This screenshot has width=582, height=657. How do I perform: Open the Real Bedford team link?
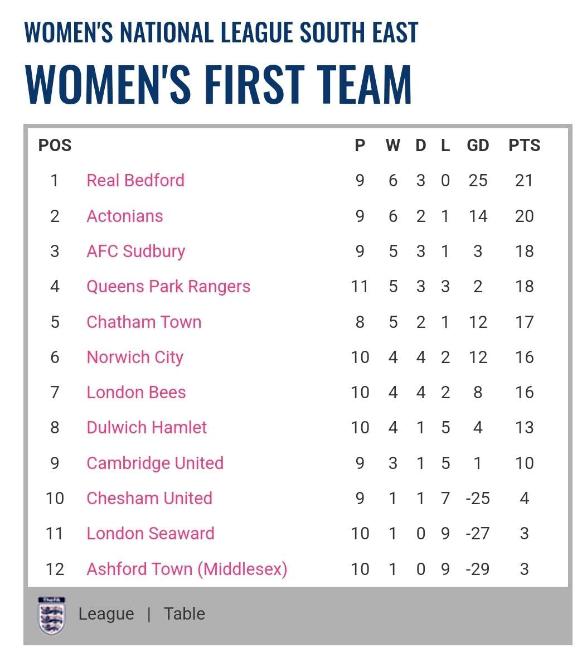[x=135, y=180]
